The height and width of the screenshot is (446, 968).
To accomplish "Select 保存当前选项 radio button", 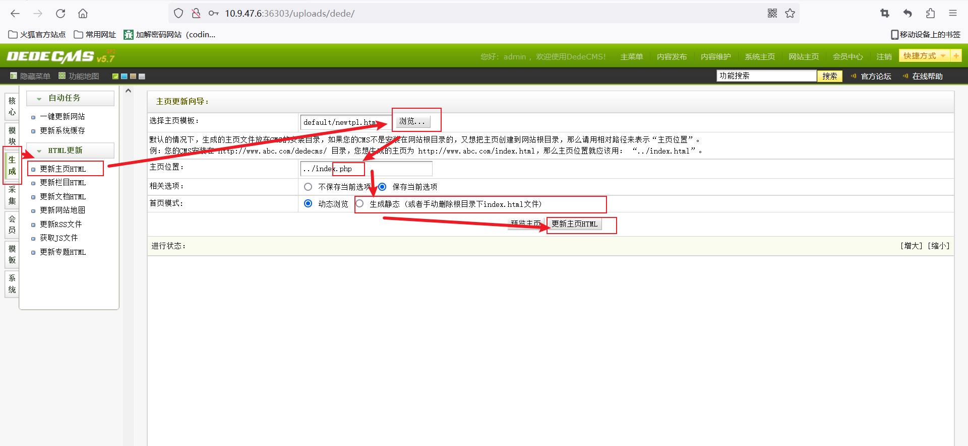I will (x=382, y=187).
